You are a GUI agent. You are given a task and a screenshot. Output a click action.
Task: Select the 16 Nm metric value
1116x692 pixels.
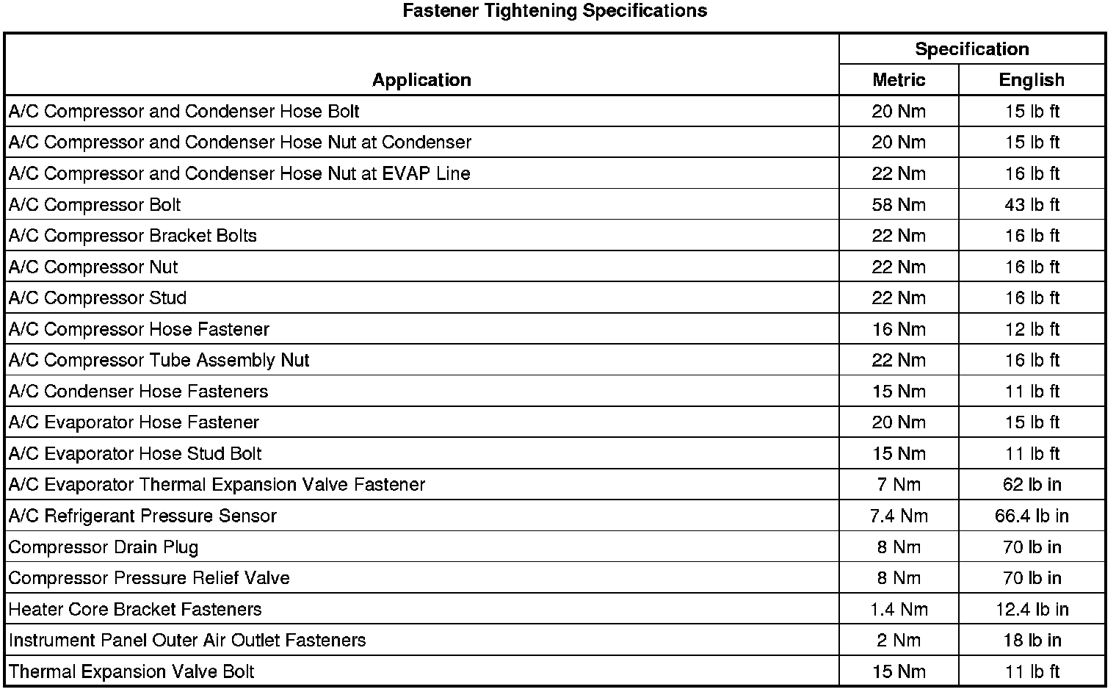pos(899,329)
